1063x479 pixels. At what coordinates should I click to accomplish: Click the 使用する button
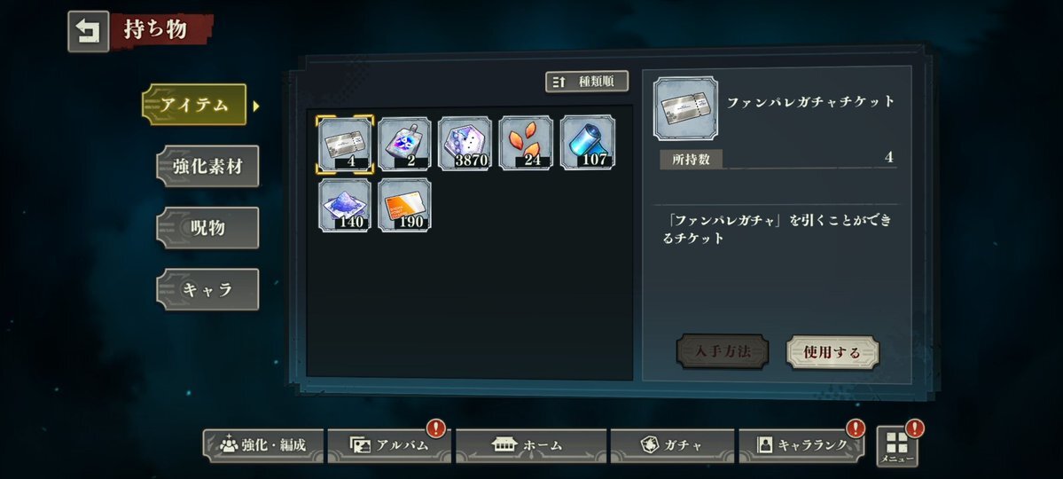(832, 352)
